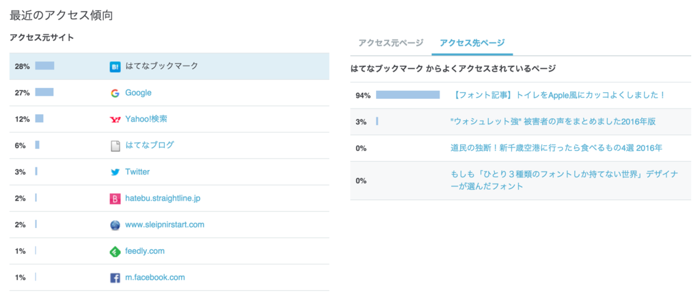Select the はてなブックマーク row at 28%
The width and height of the screenshot is (700, 299).
[x=170, y=66]
